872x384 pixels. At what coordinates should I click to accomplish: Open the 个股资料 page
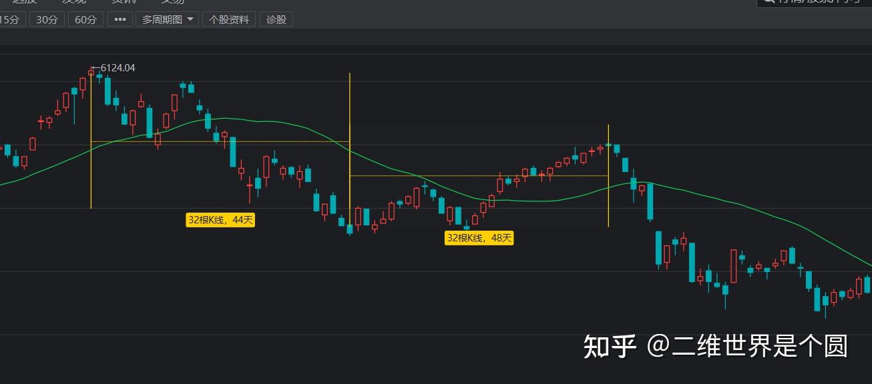coord(229,20)
